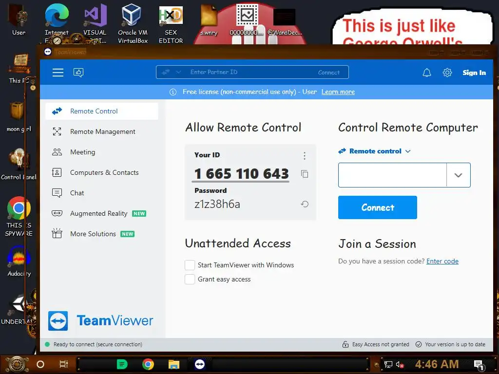Viewport: 499px width, 374px height.
Task: Select Remote Control in the sidebar
Action: point(102,111)
